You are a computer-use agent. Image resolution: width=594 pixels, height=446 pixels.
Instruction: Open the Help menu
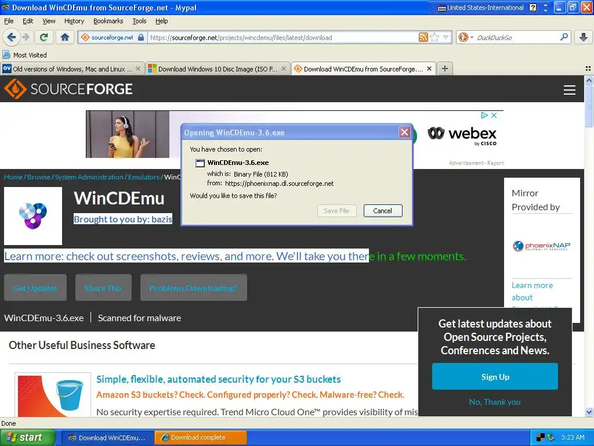pyautogui.click(x=161, y=21)
